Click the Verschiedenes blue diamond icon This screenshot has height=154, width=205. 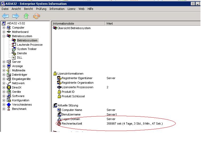tap(9, 105)
